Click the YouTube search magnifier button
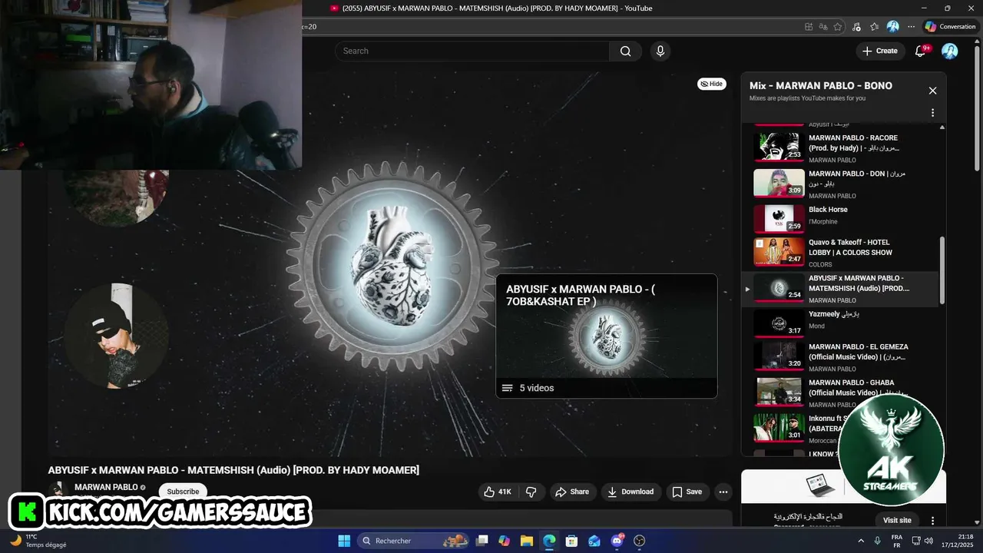Image resolution: width=983 pixels, height=553 pixels. point(626,51)
